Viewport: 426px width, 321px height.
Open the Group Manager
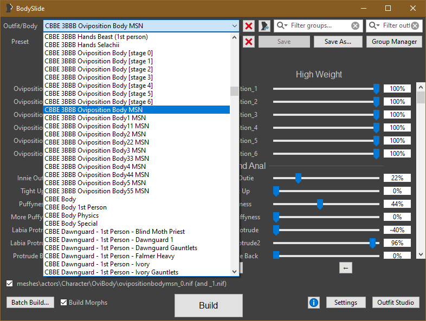coord(394,42)
